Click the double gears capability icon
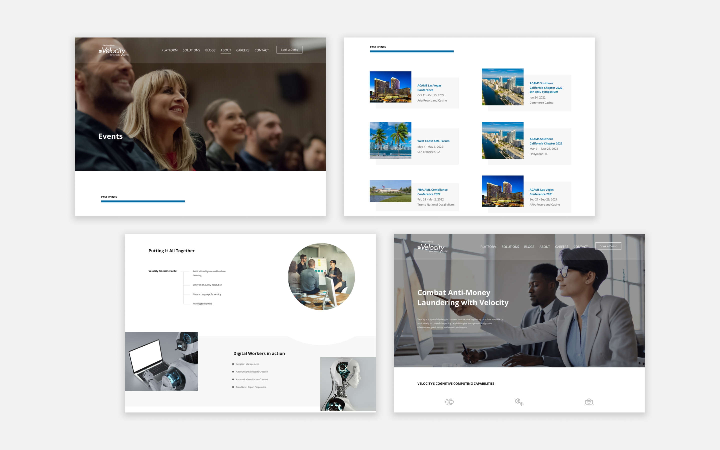720x450 pixels. pos(519,402)
